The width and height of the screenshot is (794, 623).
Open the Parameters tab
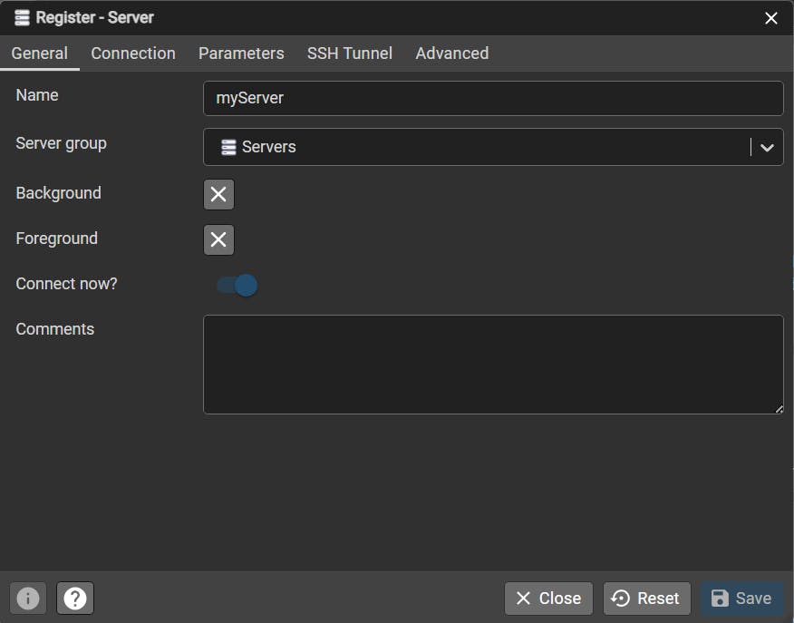tap(241, 54)
